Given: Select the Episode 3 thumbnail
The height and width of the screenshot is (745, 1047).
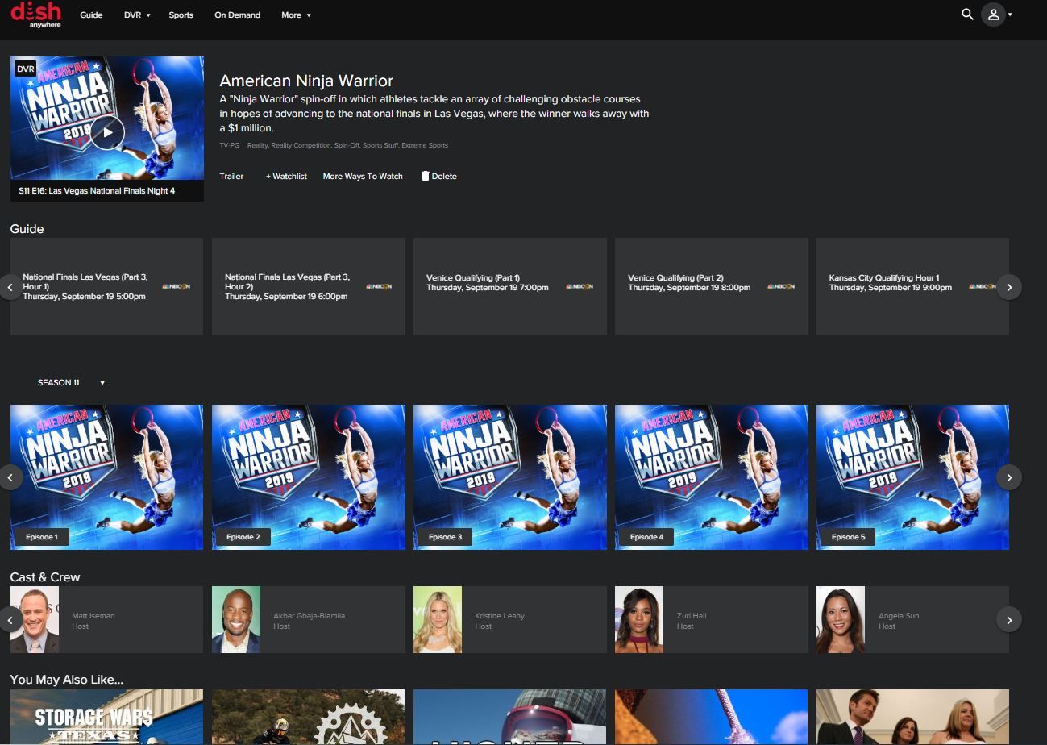Looking at the screenshot, I should pos(510,477).
